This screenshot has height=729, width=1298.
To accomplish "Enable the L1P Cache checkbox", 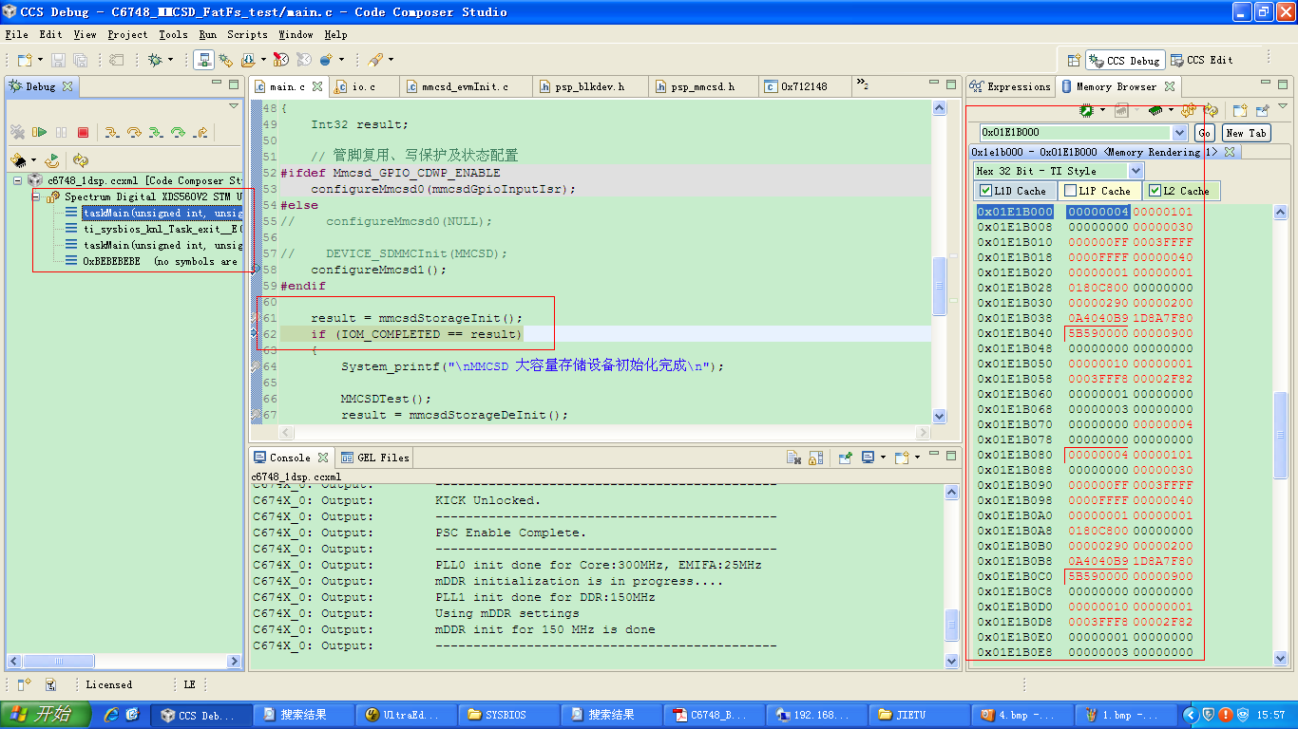I will pos(1071,191).
